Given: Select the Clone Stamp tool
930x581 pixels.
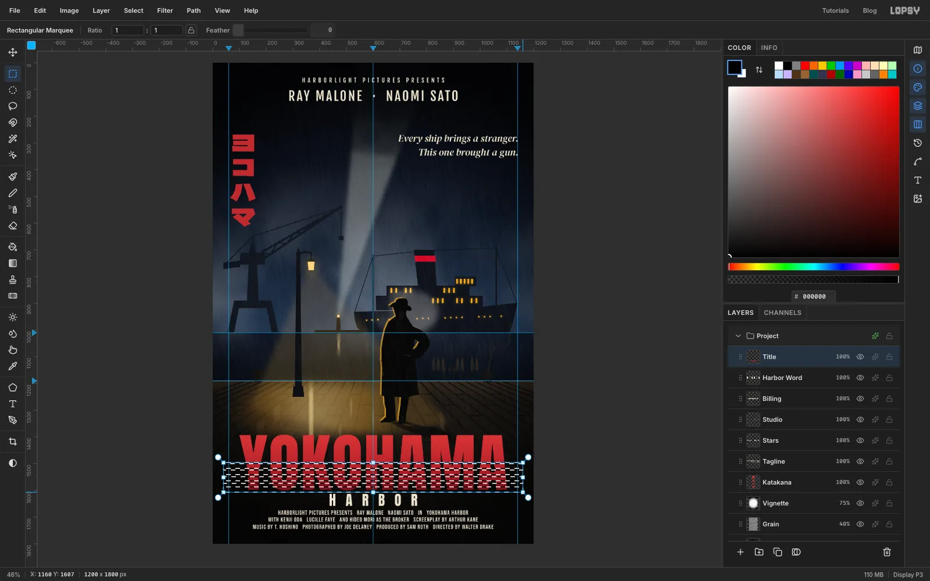Looking at the screenshot, I should (13, 279).
